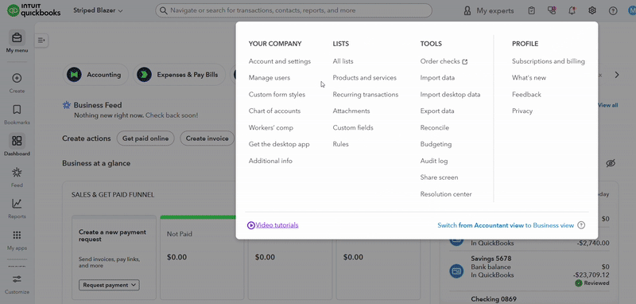The image size is (636, 304).
Task: Click the Savings 5678 account icon
Action: (456, 271)
